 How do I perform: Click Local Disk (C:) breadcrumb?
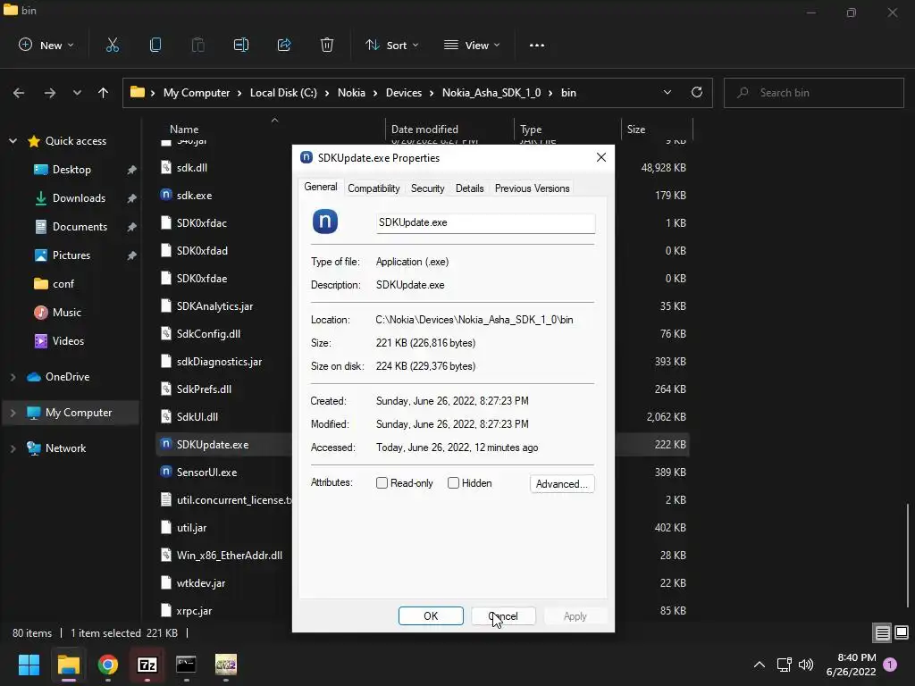pyautogui.click(x=283, y=93)
